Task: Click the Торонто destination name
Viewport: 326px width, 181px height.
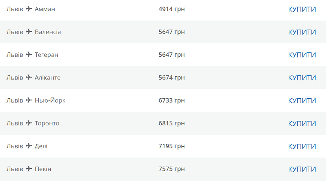Action: [x=47, y=123]
